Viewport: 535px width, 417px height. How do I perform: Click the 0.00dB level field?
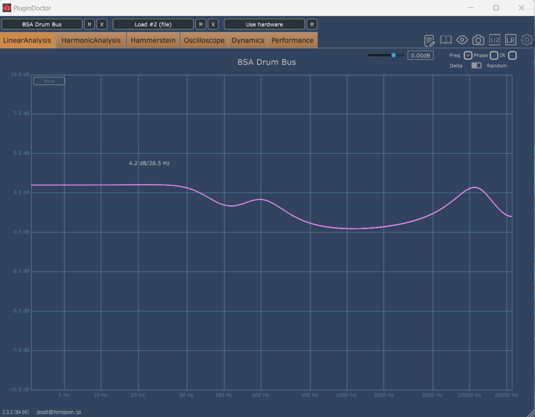(x=421, y=55)
